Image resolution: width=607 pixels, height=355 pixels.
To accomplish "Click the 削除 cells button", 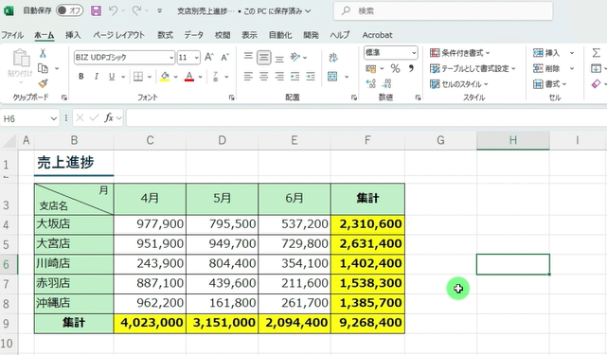I will tap(546, 68).
